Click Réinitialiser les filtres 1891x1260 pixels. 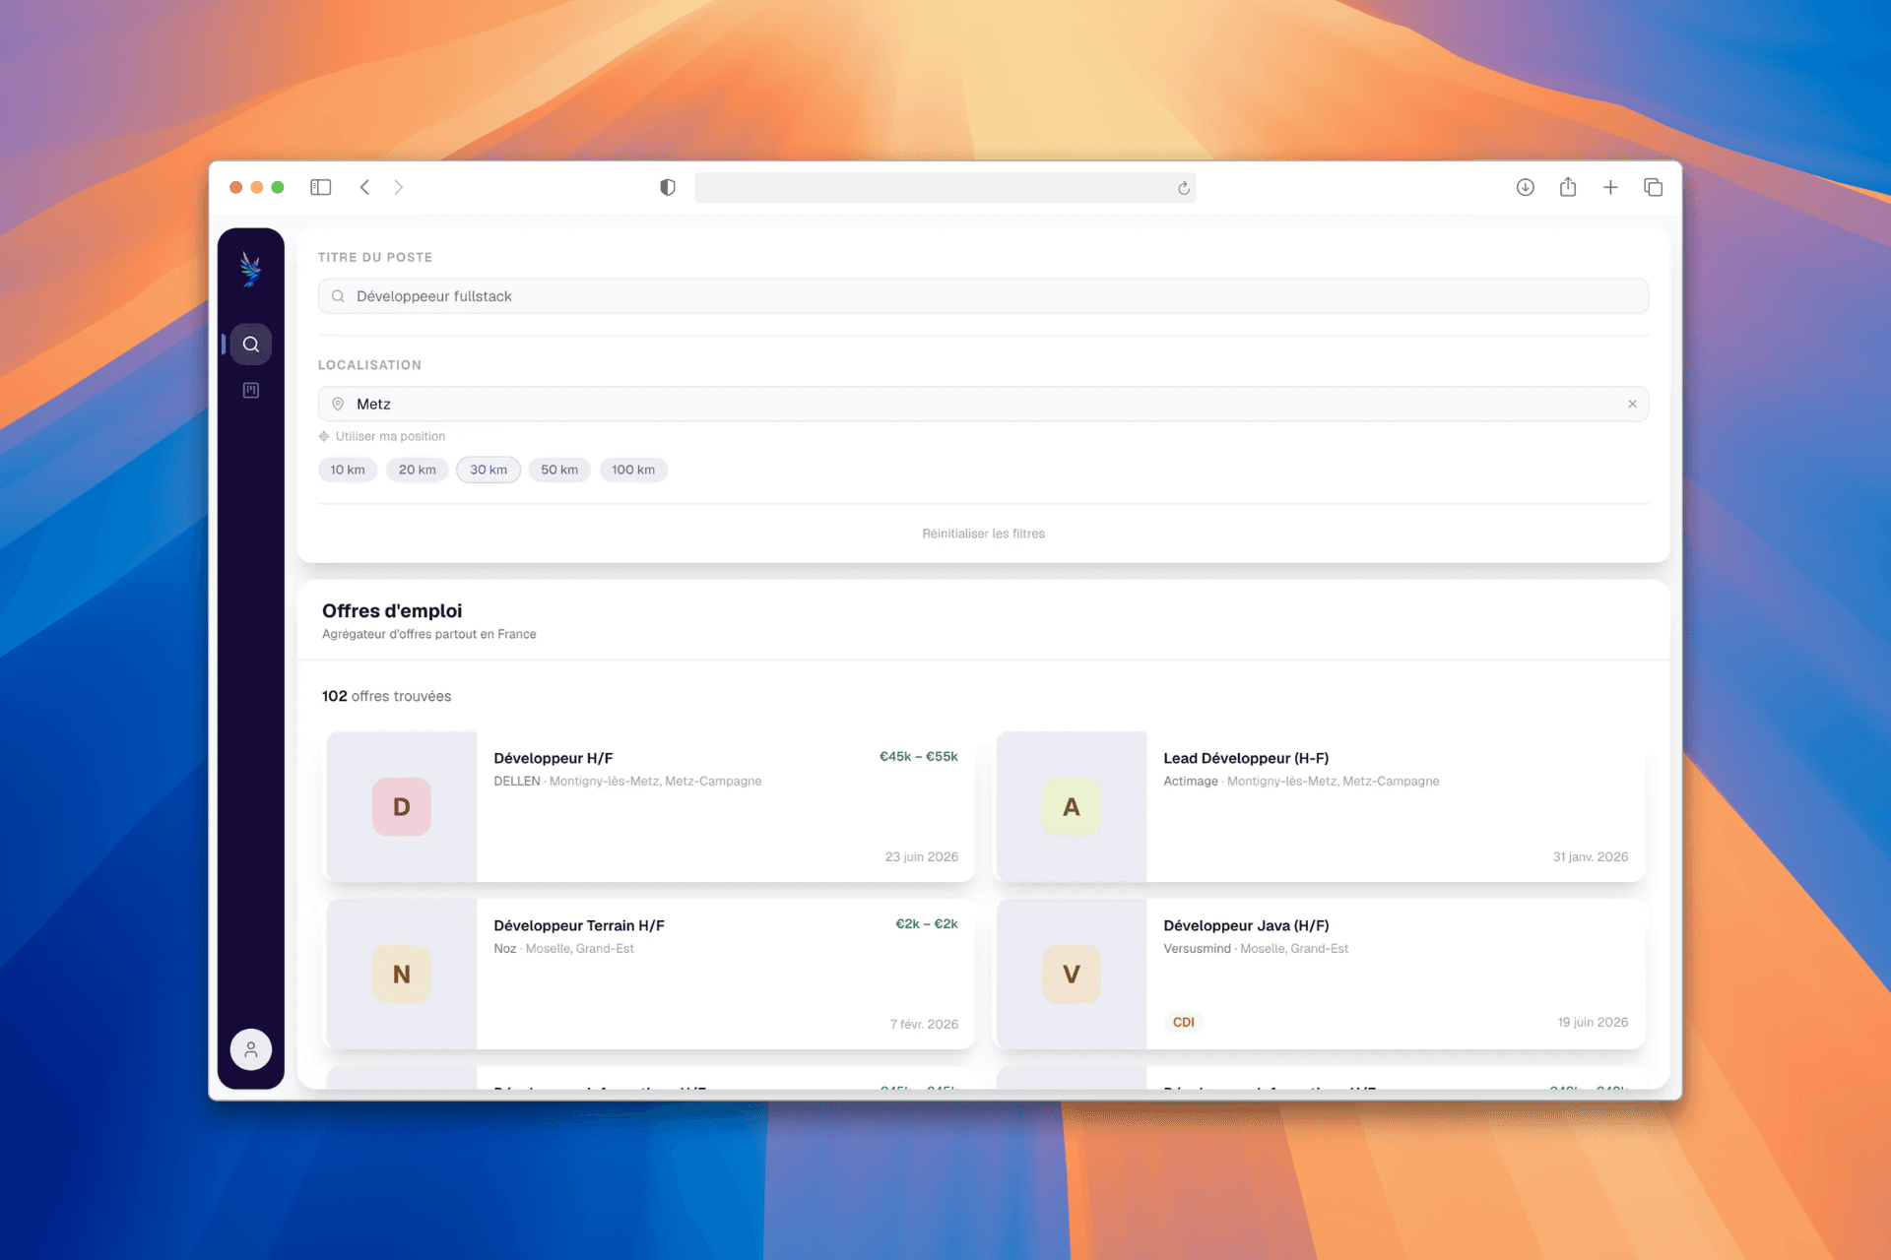pos(983,534)
